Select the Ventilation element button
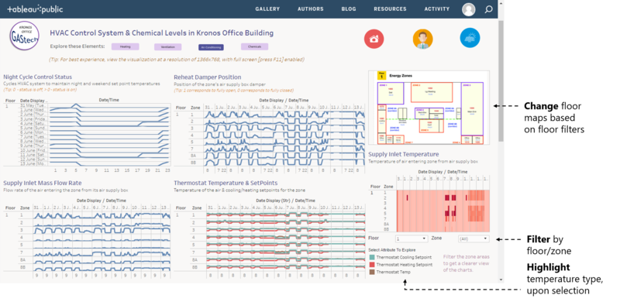620x302 pixels. click(167, 47)
